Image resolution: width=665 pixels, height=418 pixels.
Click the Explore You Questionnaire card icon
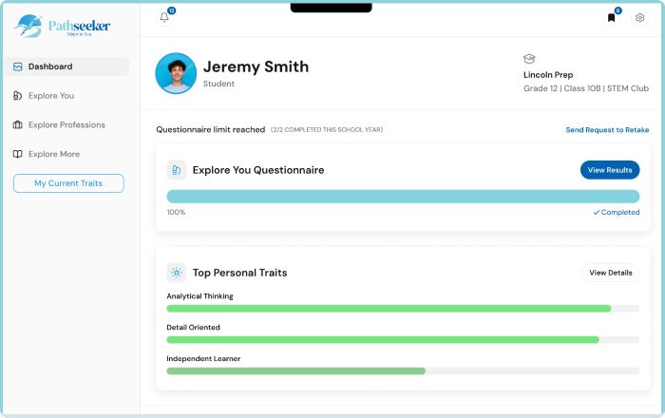[x=176, y=170]
